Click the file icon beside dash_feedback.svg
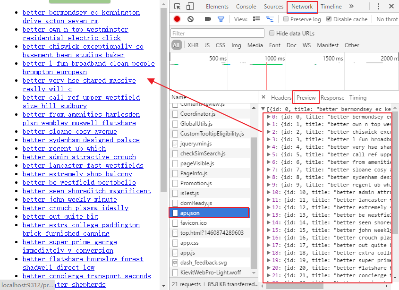The height and width of the screenshot is (290, 399). pyautogui.click(x=175, y=263)
